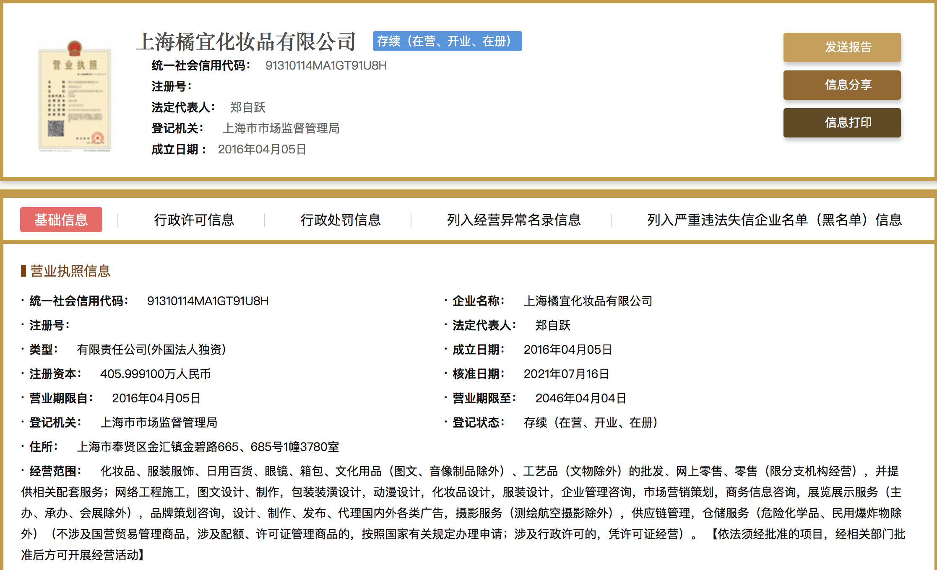The width and height of the screenshot is (937, 570).
Task: Click the header credit code 91310114MA1GT91U8H
Action: coord(326,65)
